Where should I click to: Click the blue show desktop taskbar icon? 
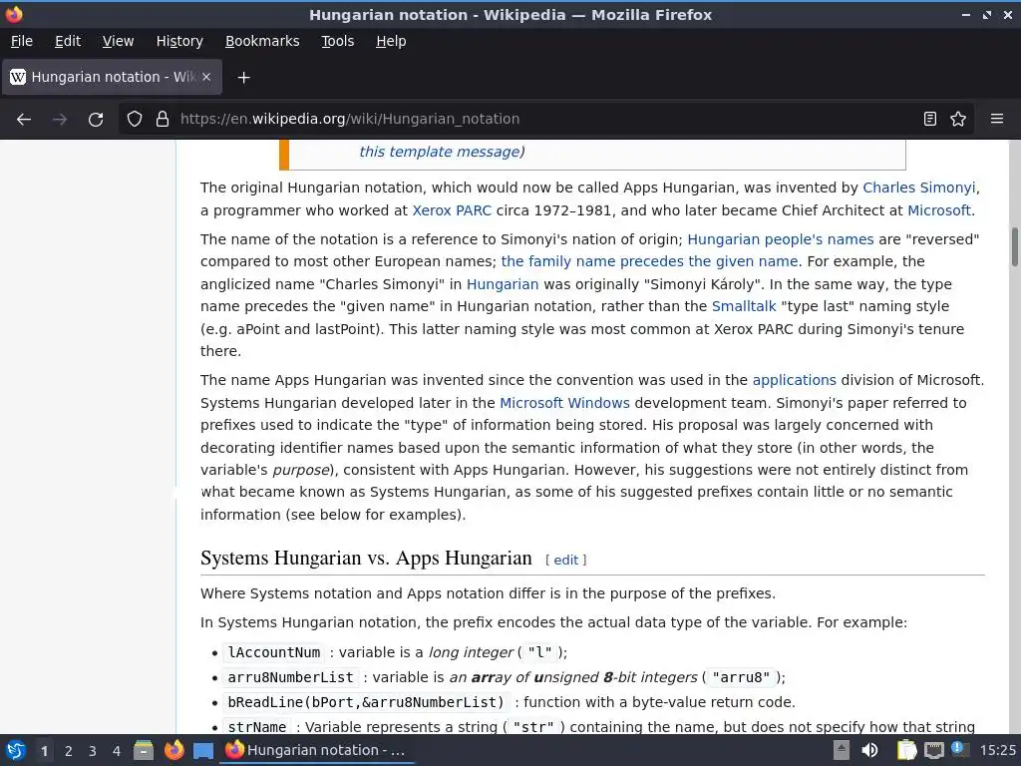click(203, 750)
